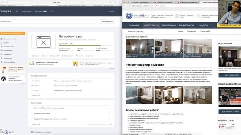This screenshot has height=135, width=241.
Task: Open FAQ in analysis header
Action: coord(52,11)
